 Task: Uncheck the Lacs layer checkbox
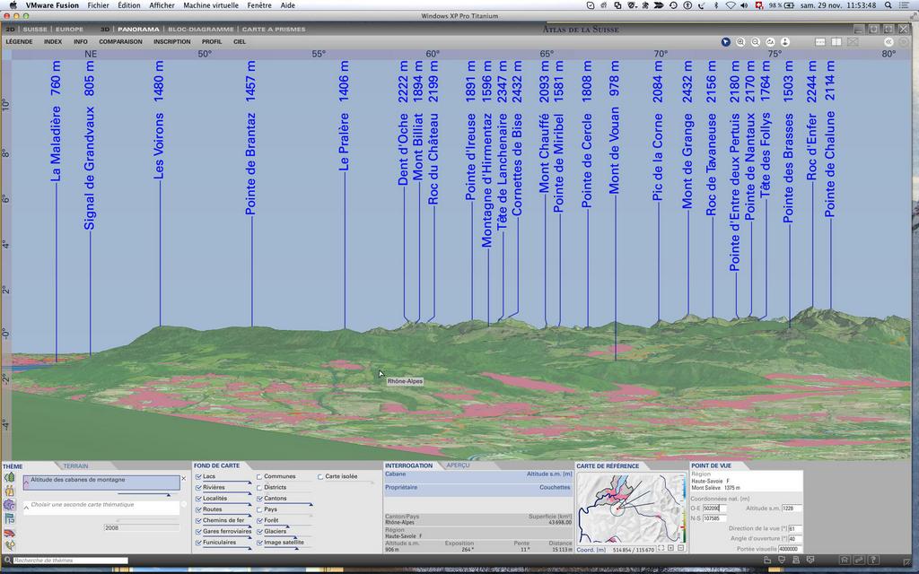(198, 476)
